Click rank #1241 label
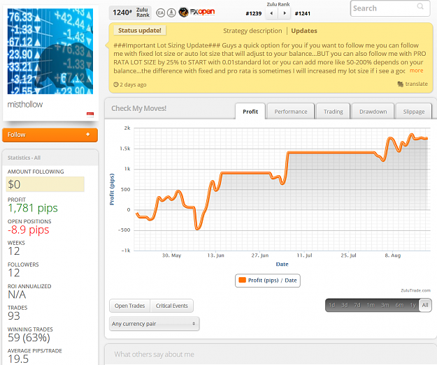Viewport: 437px width, 365px height. (302, 13)
